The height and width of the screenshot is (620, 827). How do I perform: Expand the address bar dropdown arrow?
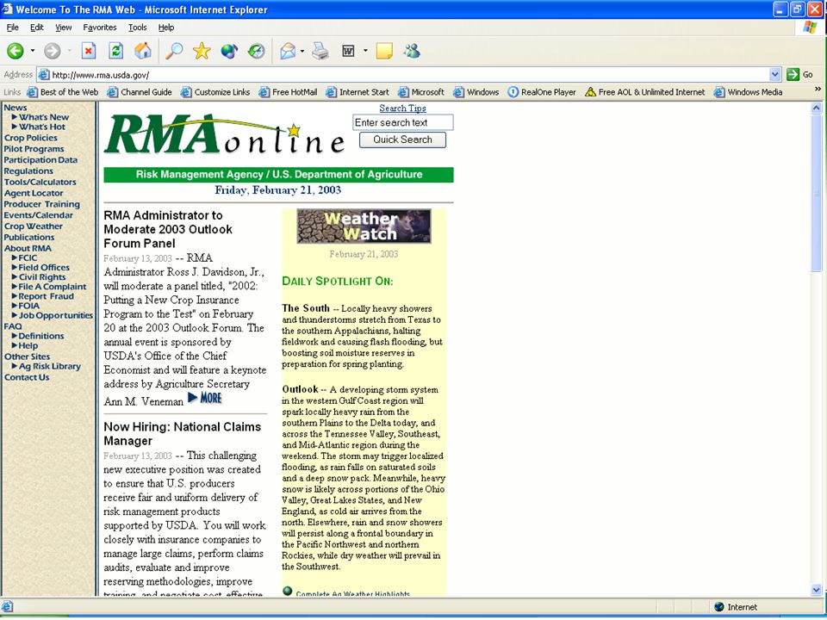click(x=774, y=74)
